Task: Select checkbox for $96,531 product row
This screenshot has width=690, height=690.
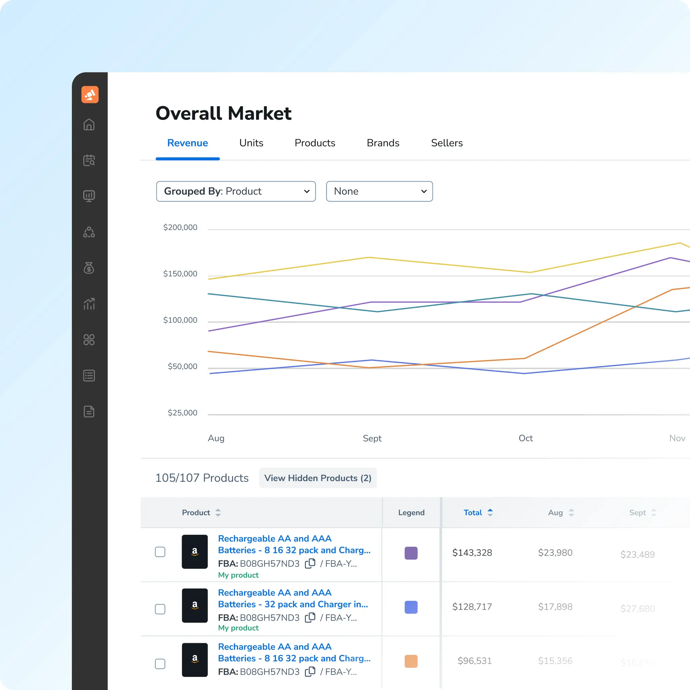Action: 160,664
